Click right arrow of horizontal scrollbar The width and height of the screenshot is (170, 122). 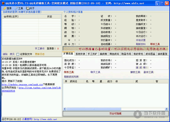[x=166, y=109]
